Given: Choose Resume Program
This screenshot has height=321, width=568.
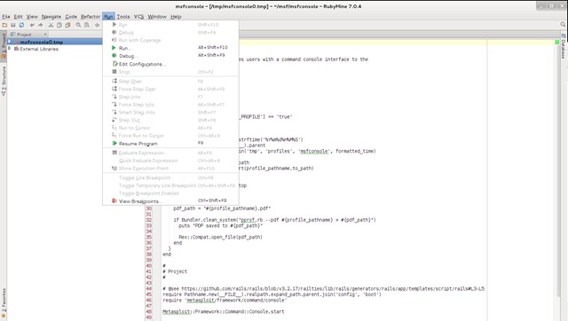Looking at the screenshot, I should click(x=170, y=144).
